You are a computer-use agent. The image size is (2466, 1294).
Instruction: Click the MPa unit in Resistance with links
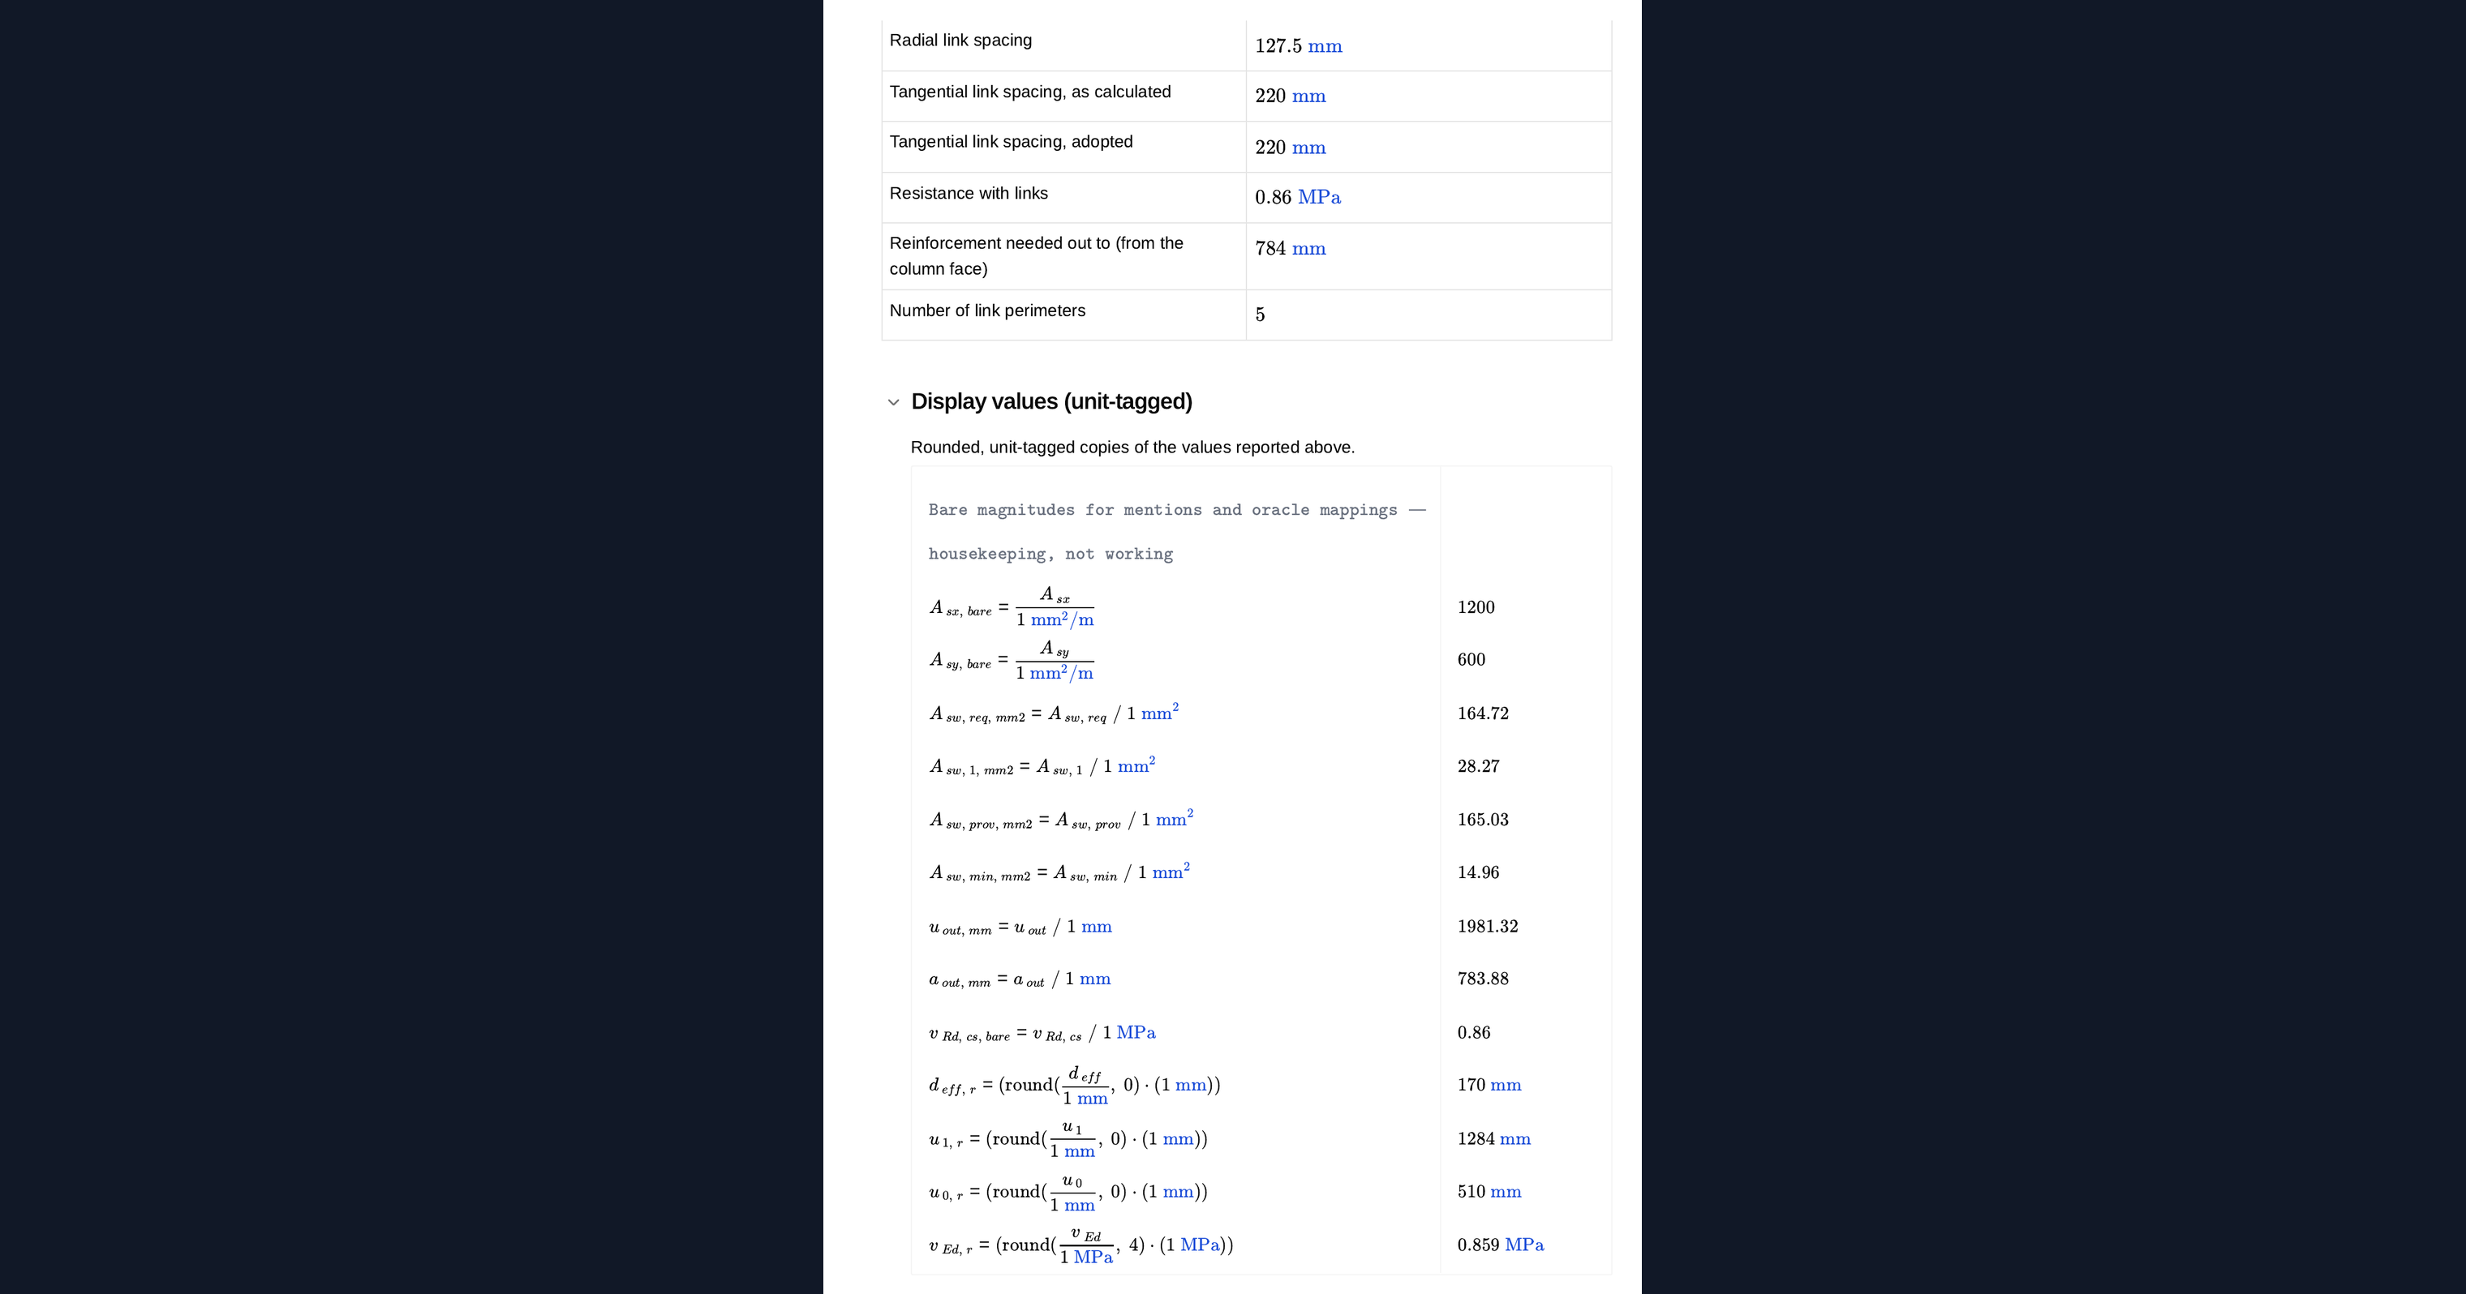point(1319,197)
